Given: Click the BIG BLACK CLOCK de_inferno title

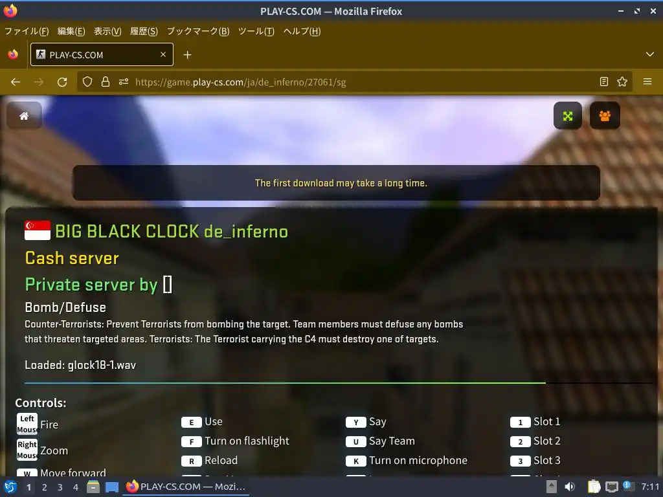Looking at the screenshot, I should tap(171, 232).
